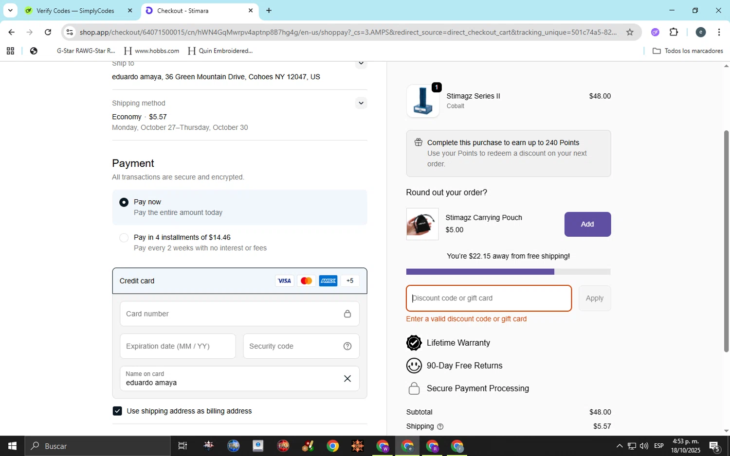Click the address bar URL

[348, 32]
